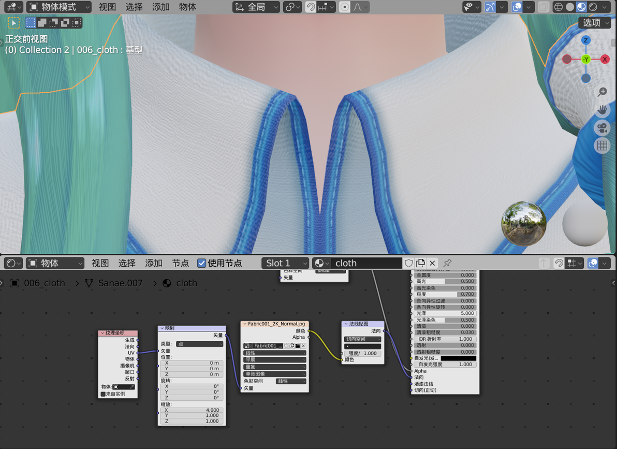Screen dimensions: 617x449
Task: Open the 选项 options dropdown
Action: (x=594, y=23)
